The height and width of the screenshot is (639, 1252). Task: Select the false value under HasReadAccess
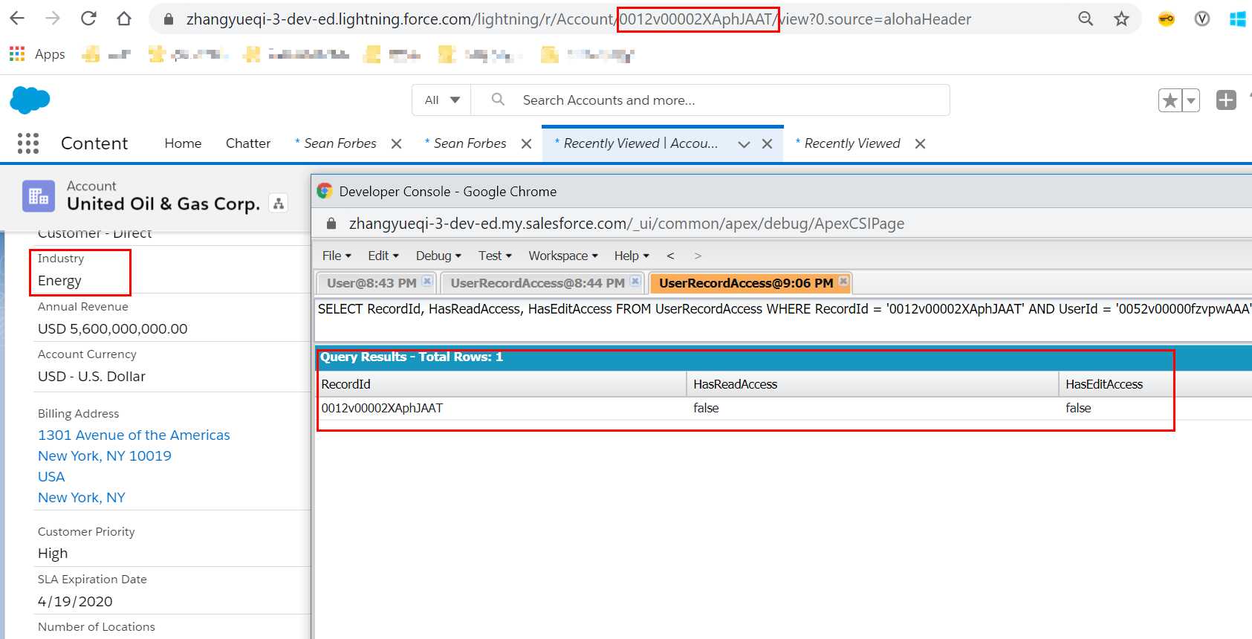[x=706, y=408]
